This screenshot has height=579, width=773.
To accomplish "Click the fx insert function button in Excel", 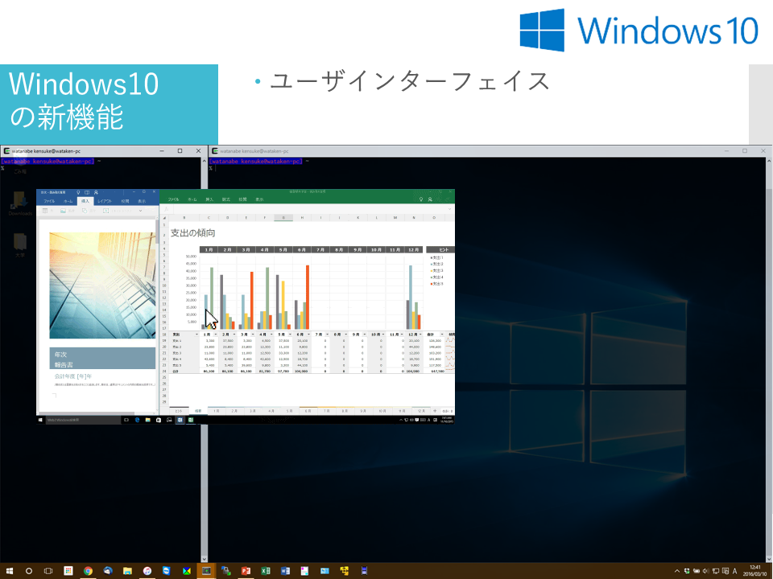I will point(166,209).
